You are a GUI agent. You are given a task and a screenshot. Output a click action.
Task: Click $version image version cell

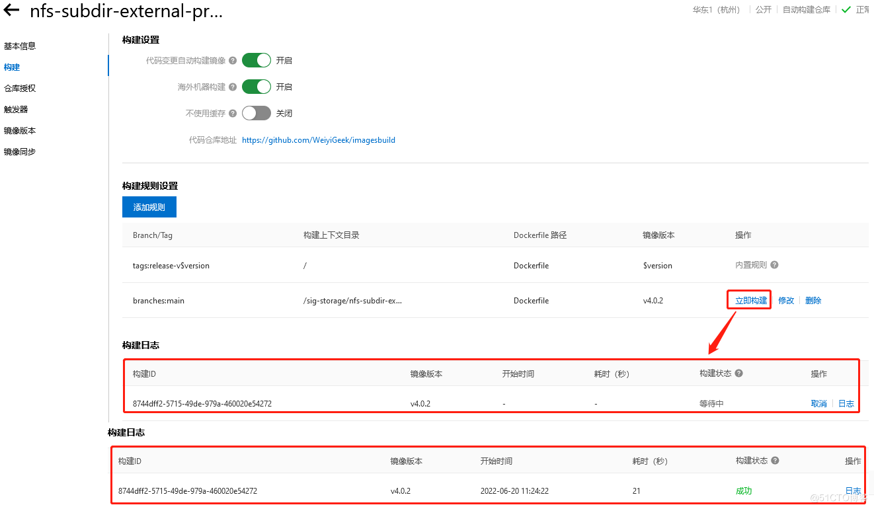pyautogui.click(x=658, y=266)
